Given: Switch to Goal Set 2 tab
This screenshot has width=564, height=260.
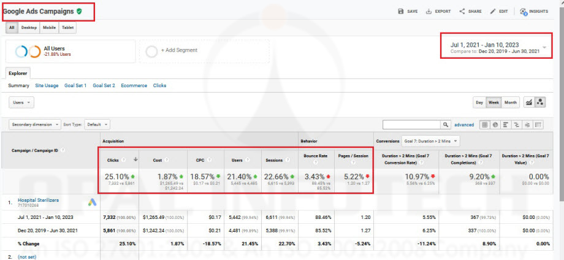Looking at the screenshot, I should 104,86.
